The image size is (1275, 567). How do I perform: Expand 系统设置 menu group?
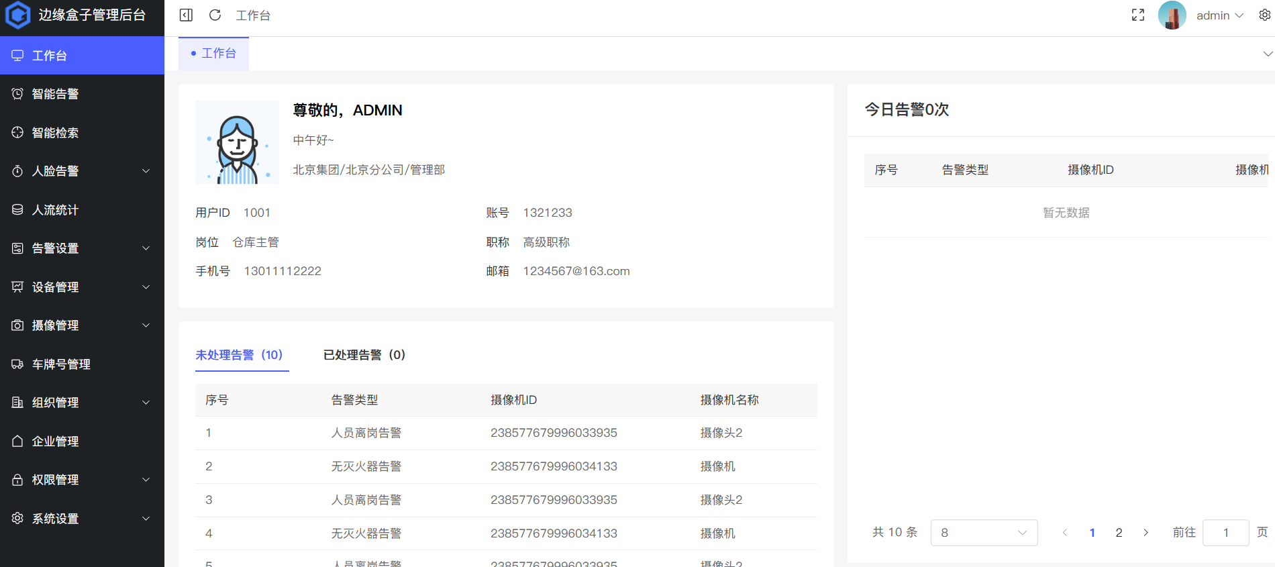point(82,519)
